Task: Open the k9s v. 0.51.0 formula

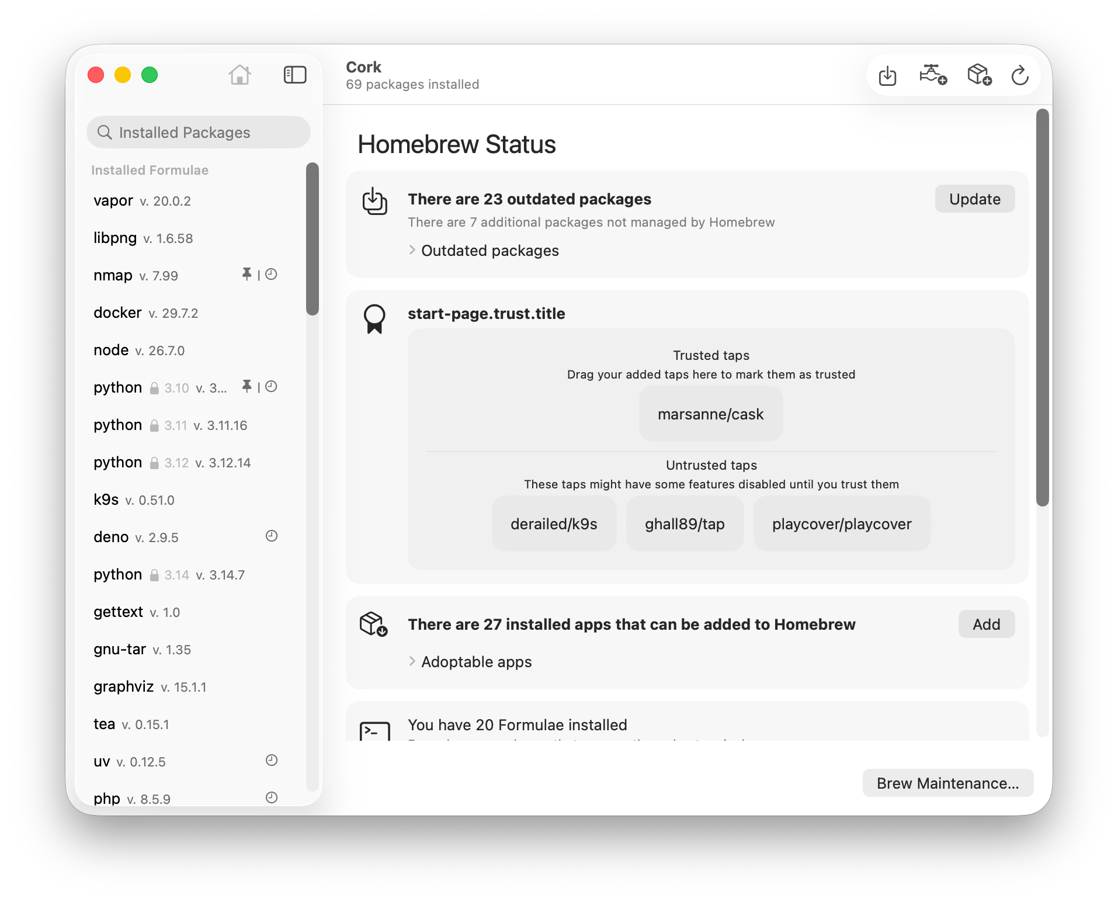Action: click(x=188, y=500)
